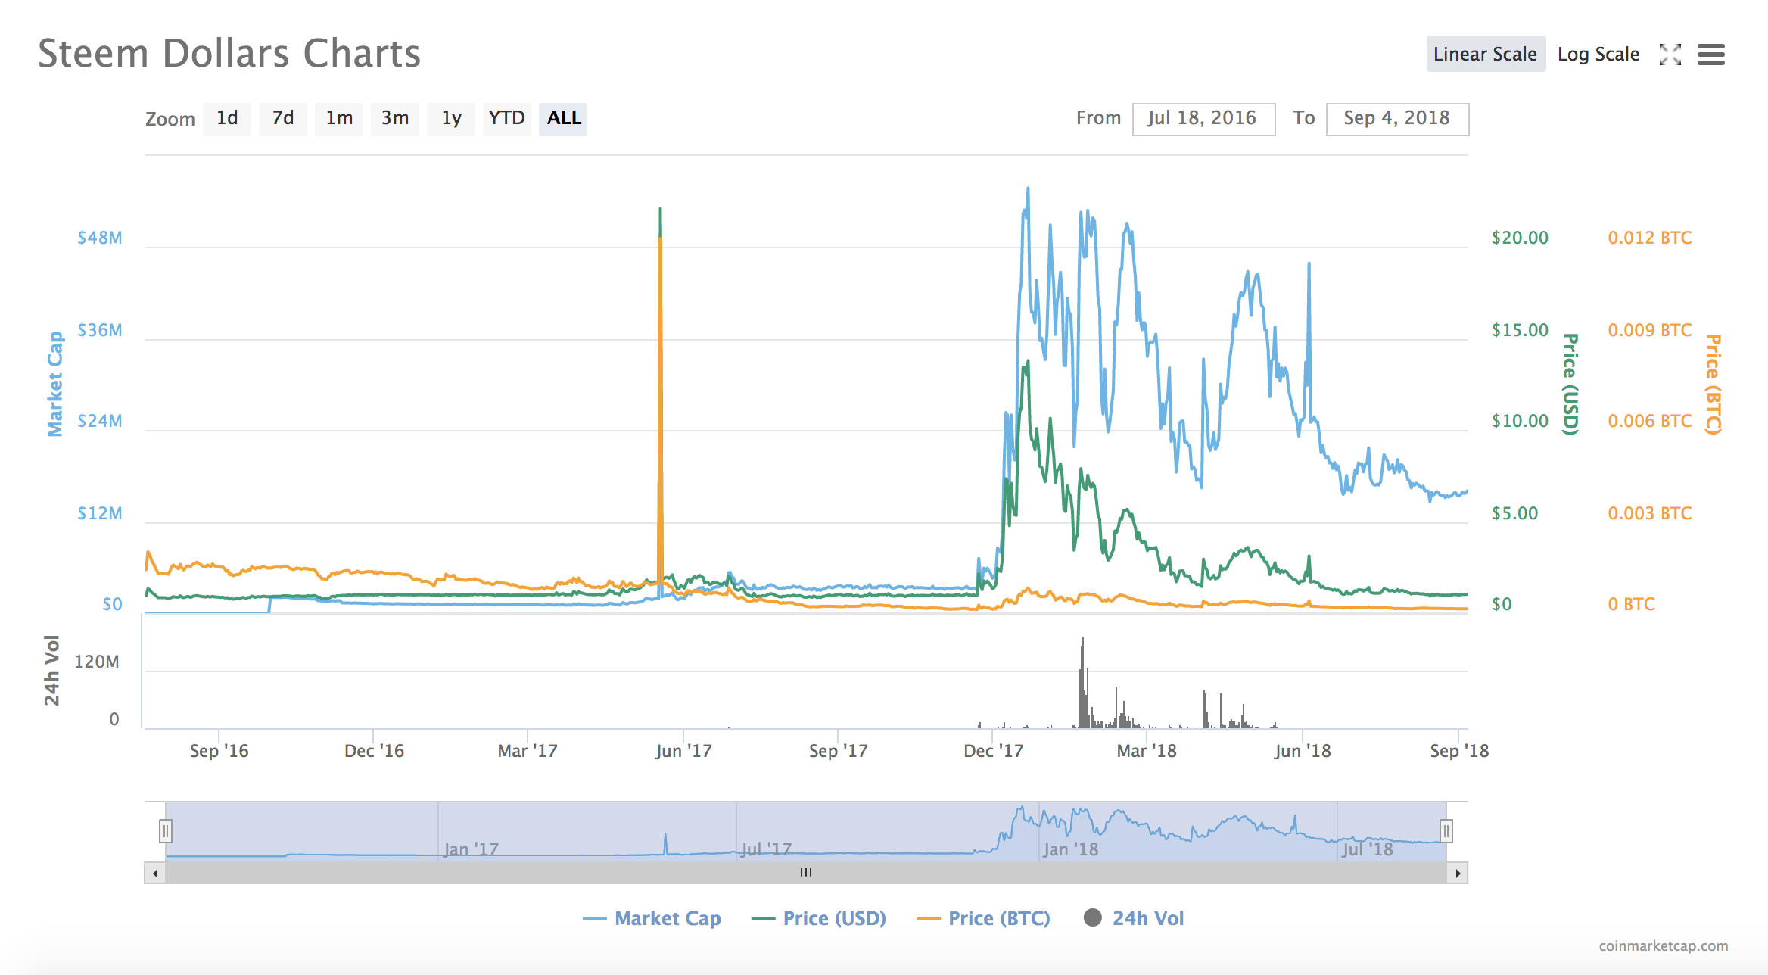This screenshot has width=1768, height=975.
Task: Click the $10.00 price axis label
Action: (1520, 421)
